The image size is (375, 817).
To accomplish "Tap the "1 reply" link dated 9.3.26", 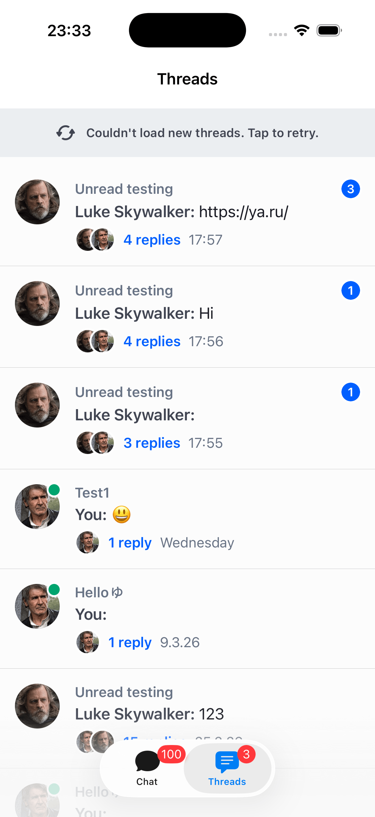I will [x=130, y=642].
